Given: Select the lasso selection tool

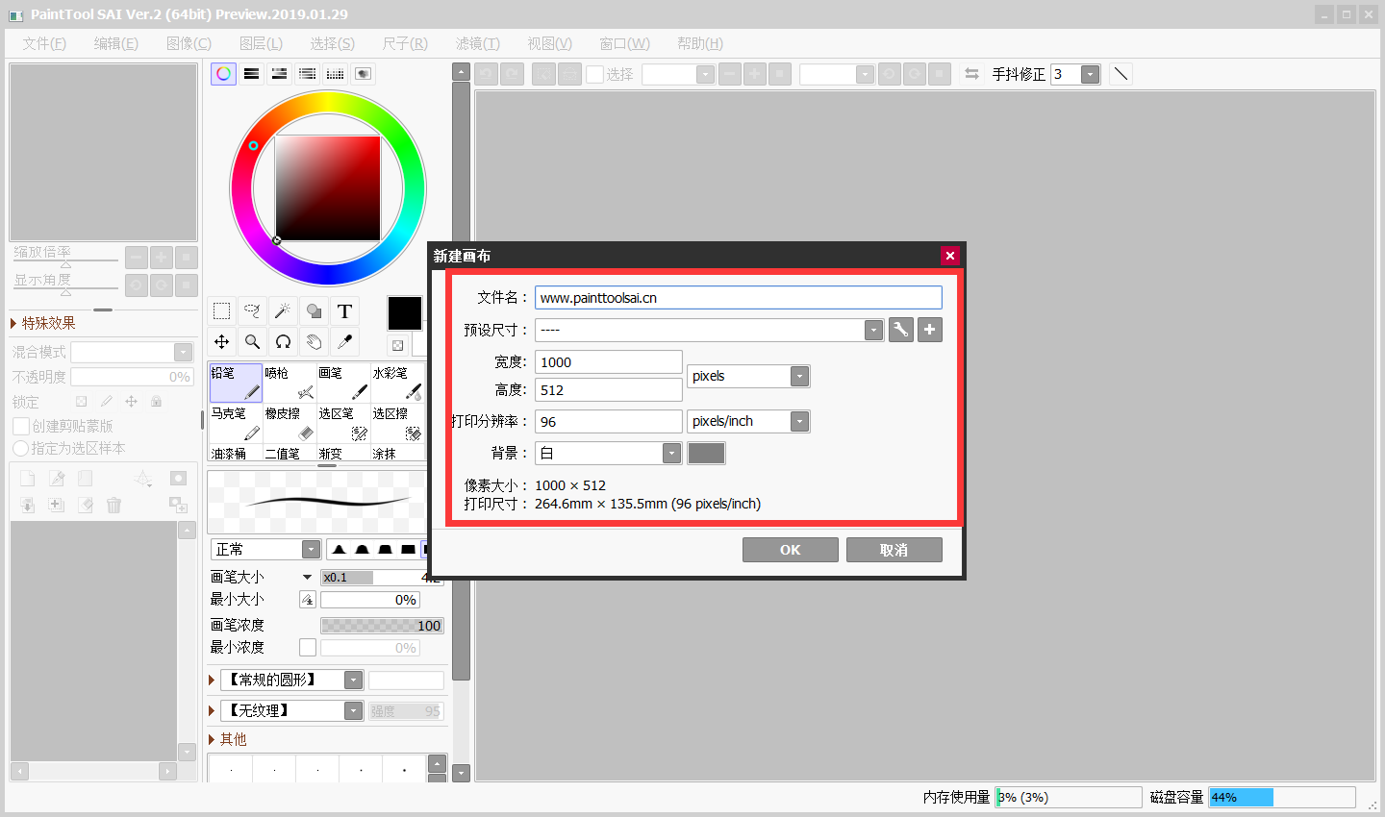Looking at the screenshot, I should pyautogui.click(x=252, y=310).
